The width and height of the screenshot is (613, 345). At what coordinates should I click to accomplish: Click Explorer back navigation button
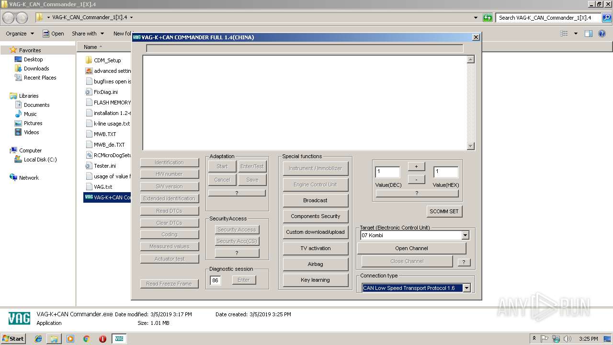(x=8, y=18)
